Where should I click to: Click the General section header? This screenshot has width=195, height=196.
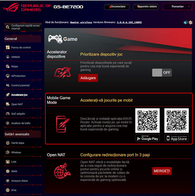(23, 39)
